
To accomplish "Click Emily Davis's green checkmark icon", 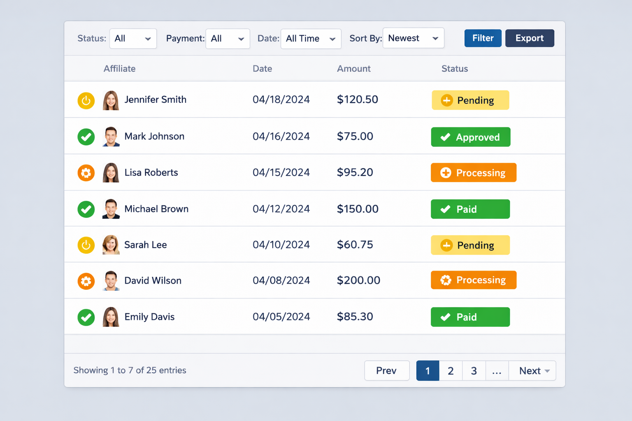I will (x=86, y=317).
